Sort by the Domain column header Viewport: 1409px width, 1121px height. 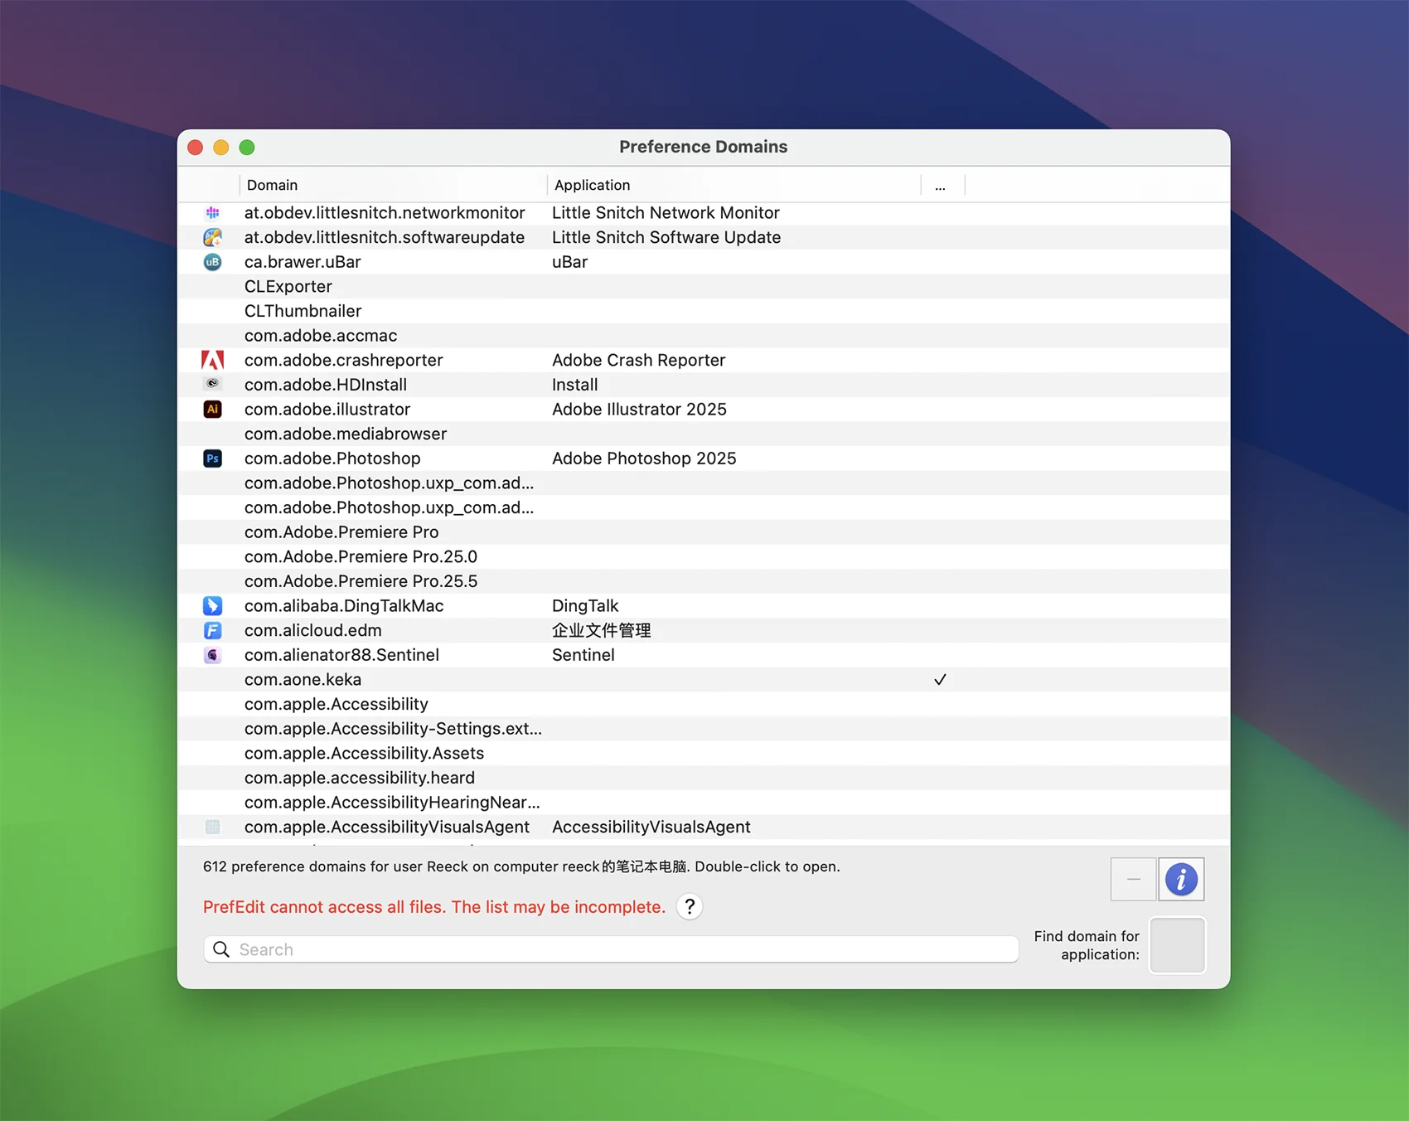click(x=393, y=185)
